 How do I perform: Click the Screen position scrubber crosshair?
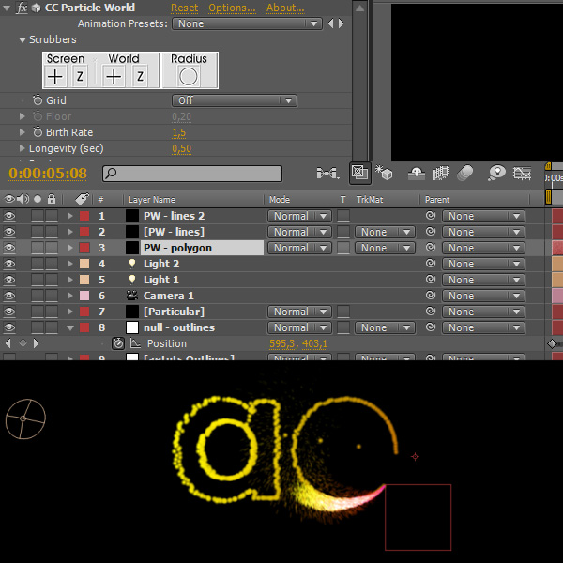click(55, 77)
